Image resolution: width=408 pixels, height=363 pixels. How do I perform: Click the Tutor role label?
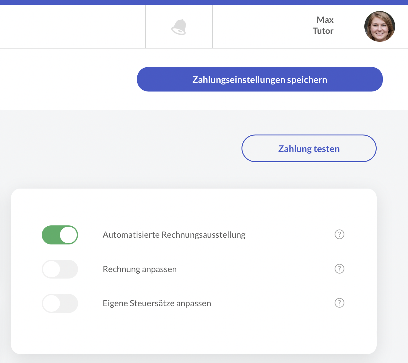(323, 31)
